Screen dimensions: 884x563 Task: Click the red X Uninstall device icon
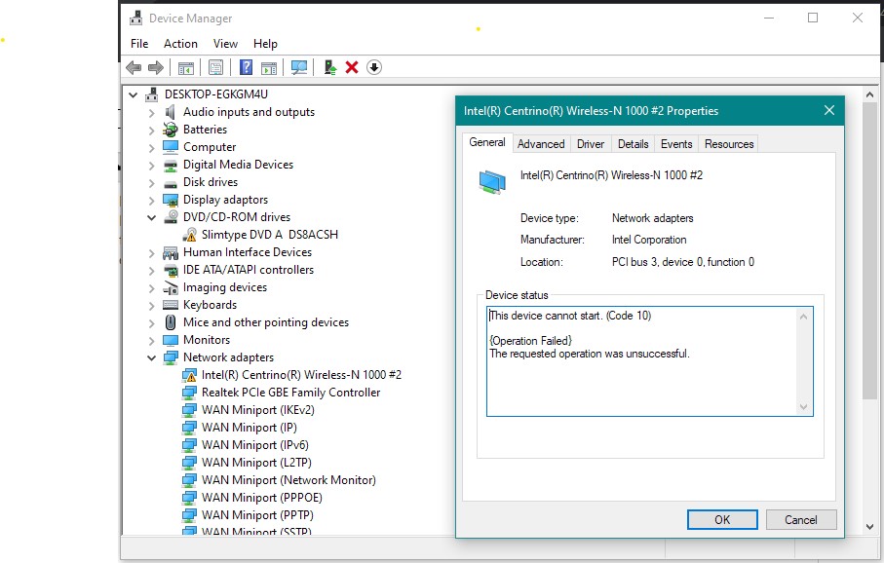352,67
